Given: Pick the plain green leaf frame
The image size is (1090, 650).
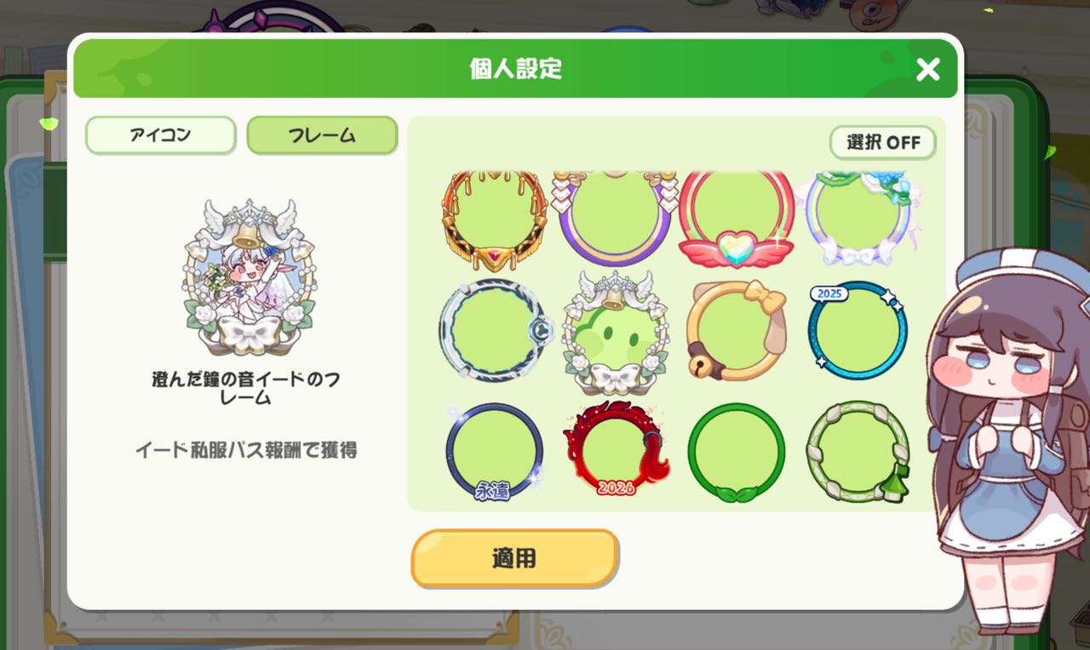Looking at the screenshot, I should 737,452.
